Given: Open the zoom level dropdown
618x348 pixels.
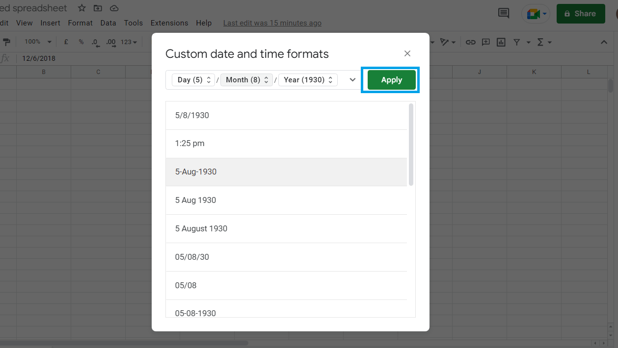Looking at the screenshot, I should (x=37, y=42).
